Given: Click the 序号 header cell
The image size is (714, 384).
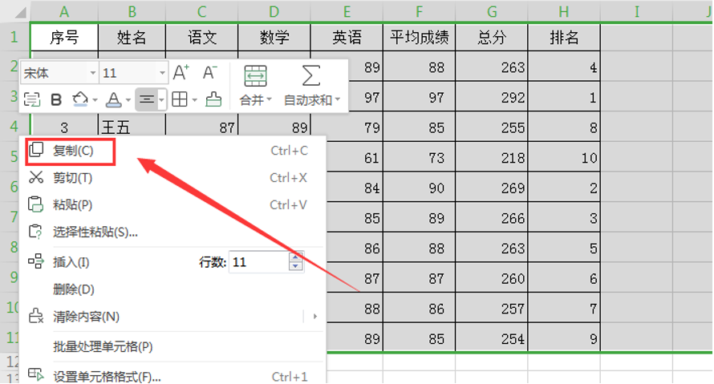Looking at the screenshot, I should [64, 38].
